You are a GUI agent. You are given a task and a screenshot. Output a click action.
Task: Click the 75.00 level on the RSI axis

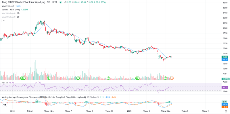(x=225, y=82)
